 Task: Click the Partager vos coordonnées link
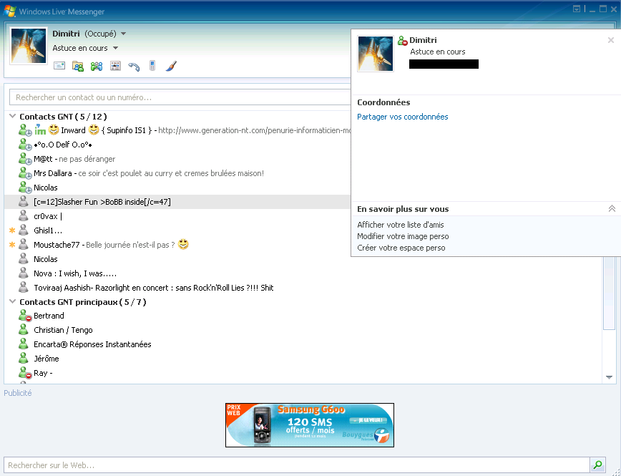point(402,117)
